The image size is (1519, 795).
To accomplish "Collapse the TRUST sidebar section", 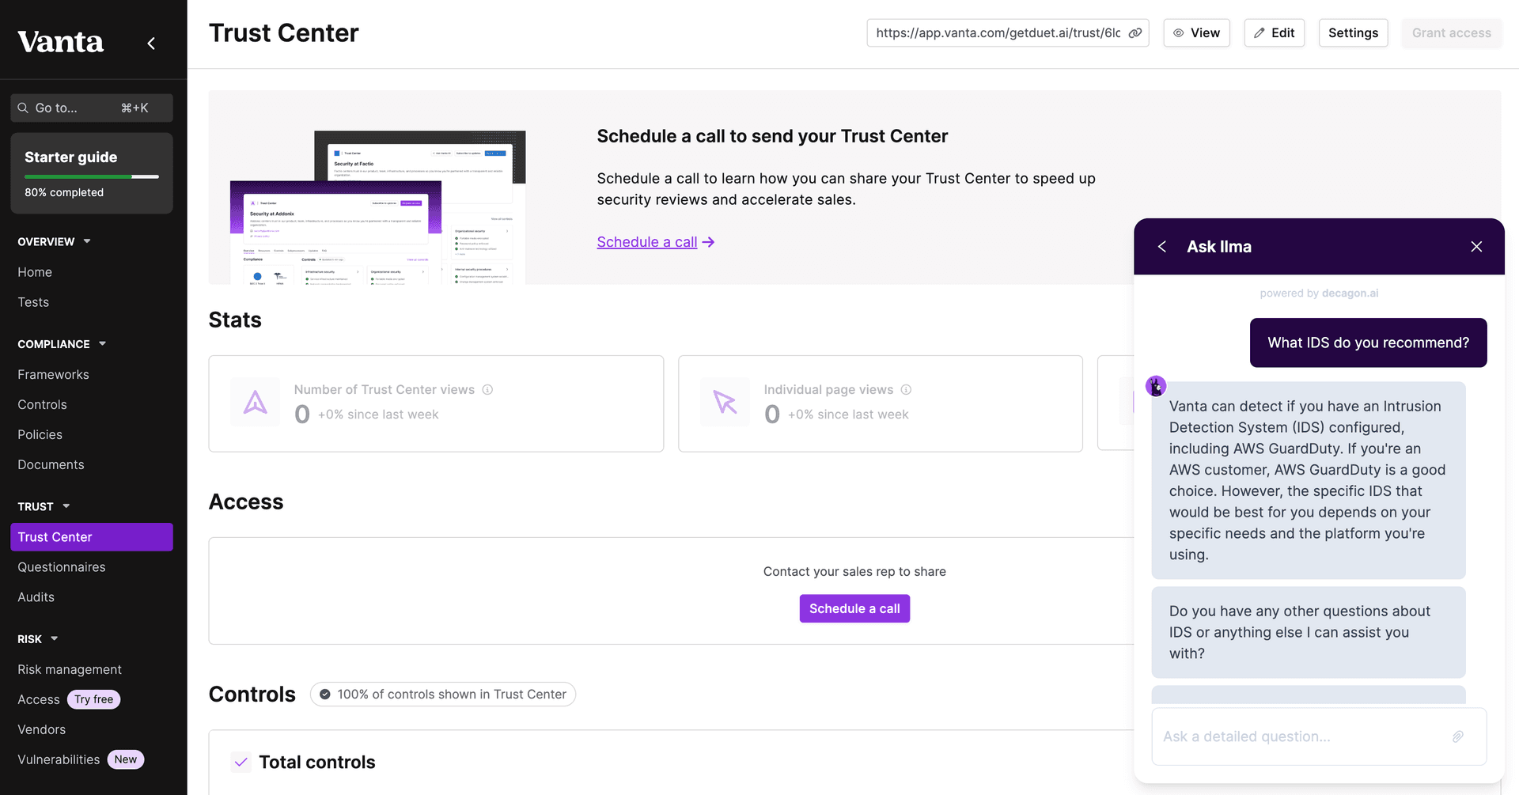I will click(x=66, y=506).
